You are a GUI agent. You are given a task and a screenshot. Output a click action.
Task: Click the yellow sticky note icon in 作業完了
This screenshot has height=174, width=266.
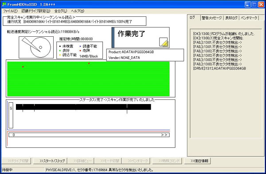click(164, 42)
